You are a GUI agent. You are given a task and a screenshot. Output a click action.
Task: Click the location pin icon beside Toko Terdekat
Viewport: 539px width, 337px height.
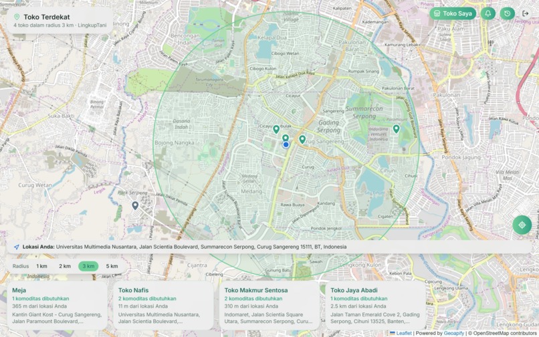tap(17, 17)
